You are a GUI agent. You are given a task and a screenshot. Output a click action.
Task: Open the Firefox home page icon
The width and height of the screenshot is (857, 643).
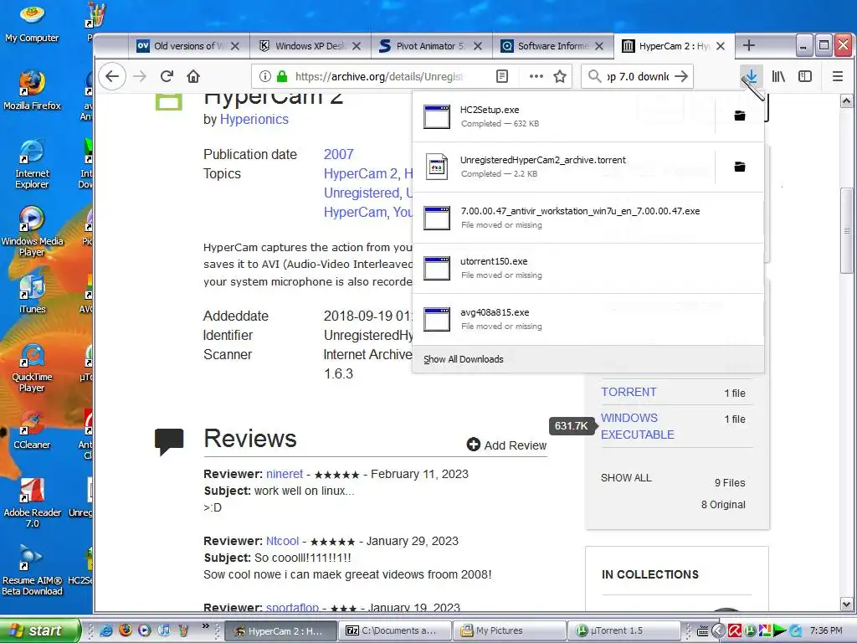click(x=193, y=76)
